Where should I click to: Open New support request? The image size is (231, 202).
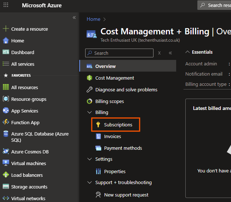click(126, 195)
